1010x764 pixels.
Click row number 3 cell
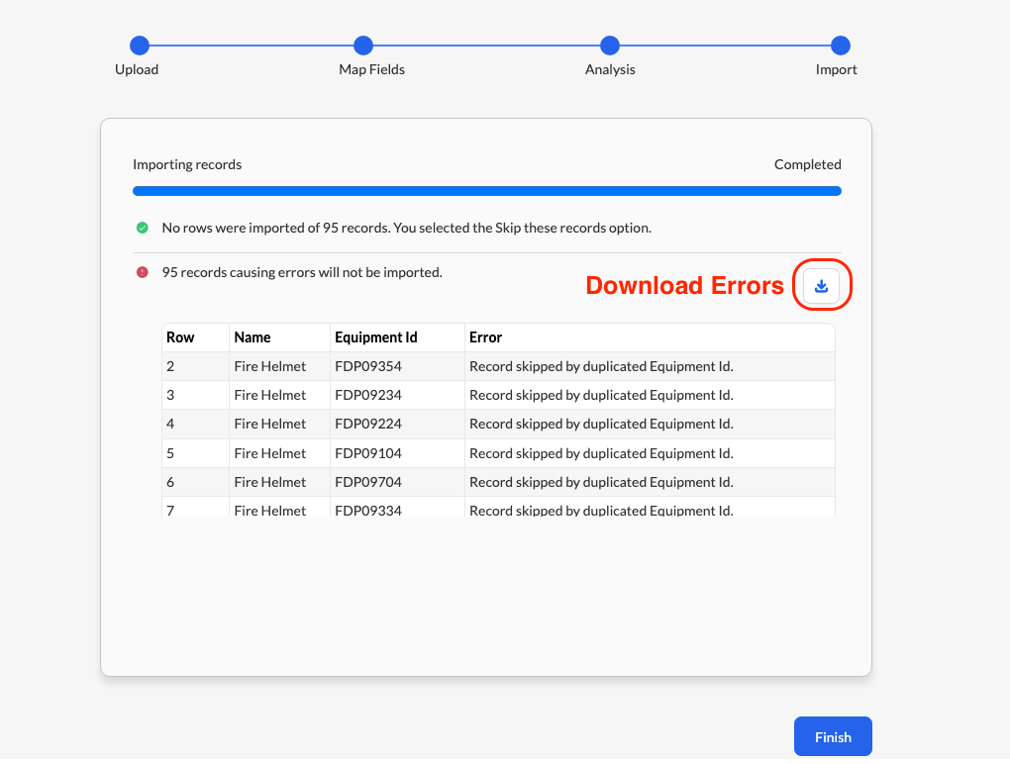[195, 395]
